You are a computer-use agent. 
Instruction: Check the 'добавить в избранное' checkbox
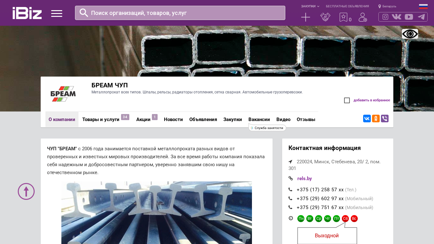347,100
